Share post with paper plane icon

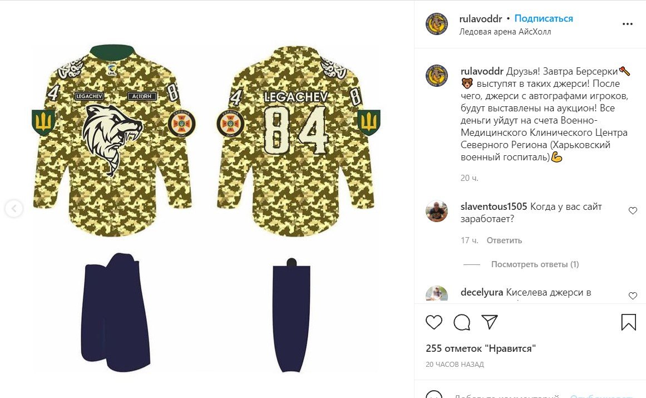click(490, 322)
